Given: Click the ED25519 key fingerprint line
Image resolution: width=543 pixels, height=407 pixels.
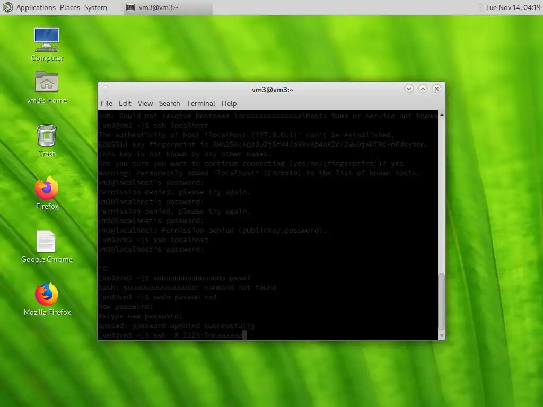Looking at the screenshot, I should (263, 144).
